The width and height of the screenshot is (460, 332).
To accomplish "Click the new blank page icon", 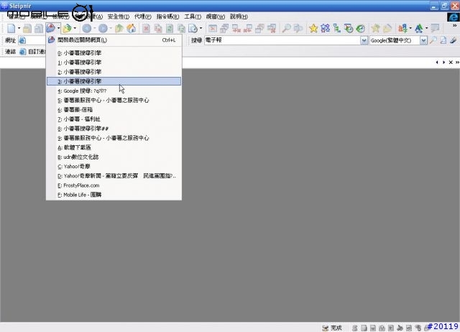I will [x=11, y=29].
